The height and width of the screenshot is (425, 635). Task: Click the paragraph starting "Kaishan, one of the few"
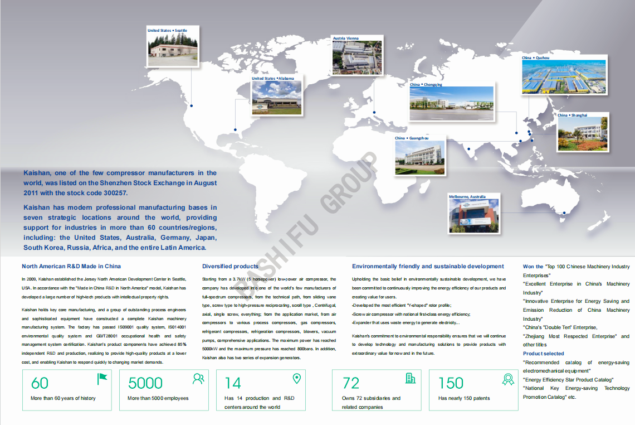click(120, 183)
